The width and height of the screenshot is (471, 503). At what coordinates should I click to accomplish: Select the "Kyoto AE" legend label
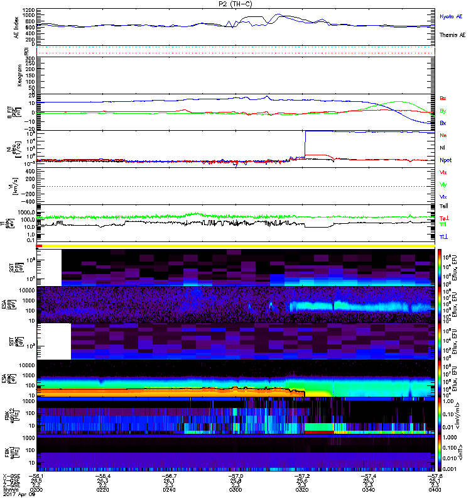coord(451,16)
